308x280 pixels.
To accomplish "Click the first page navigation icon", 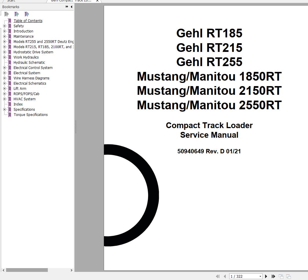I will point(218,276).
